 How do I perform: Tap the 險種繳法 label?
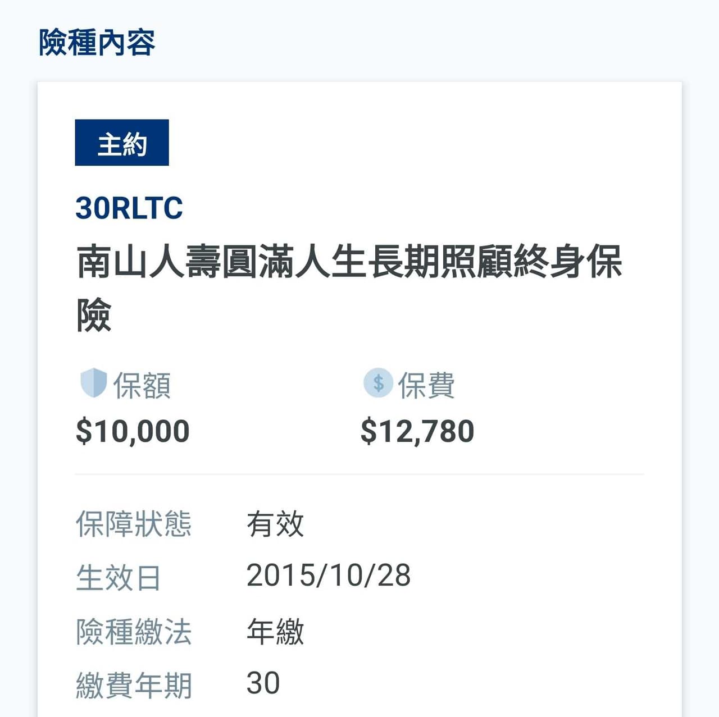(x=134, y=632)
